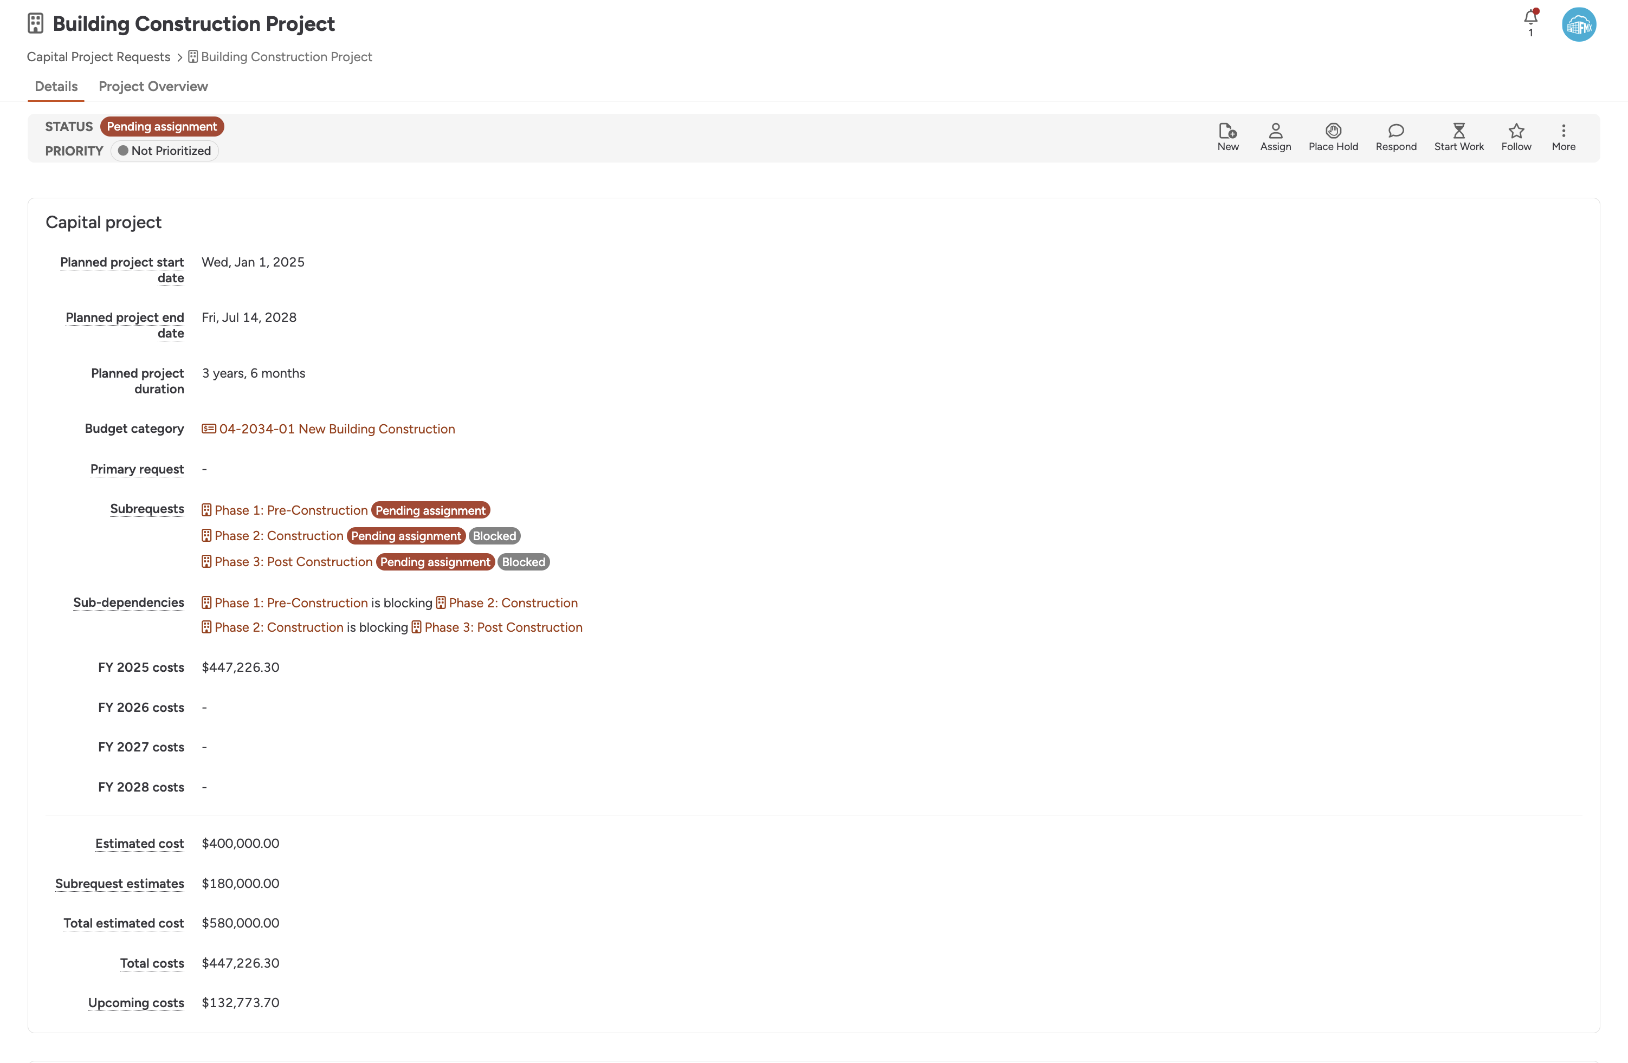Open Phase 1: Pre-Construction subrequest

tap(290, 510)
